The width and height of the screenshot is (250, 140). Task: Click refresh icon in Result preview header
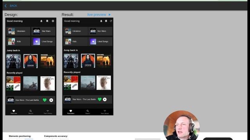(111, 21)
